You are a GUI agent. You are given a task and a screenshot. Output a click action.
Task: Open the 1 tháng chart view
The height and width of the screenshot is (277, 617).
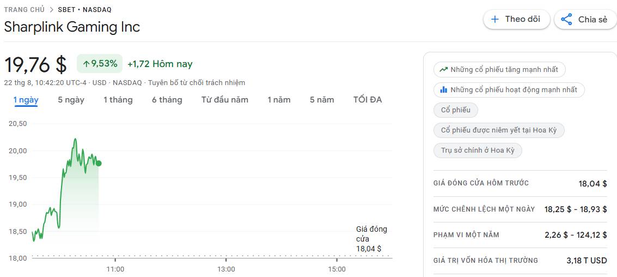pos(118,100)
